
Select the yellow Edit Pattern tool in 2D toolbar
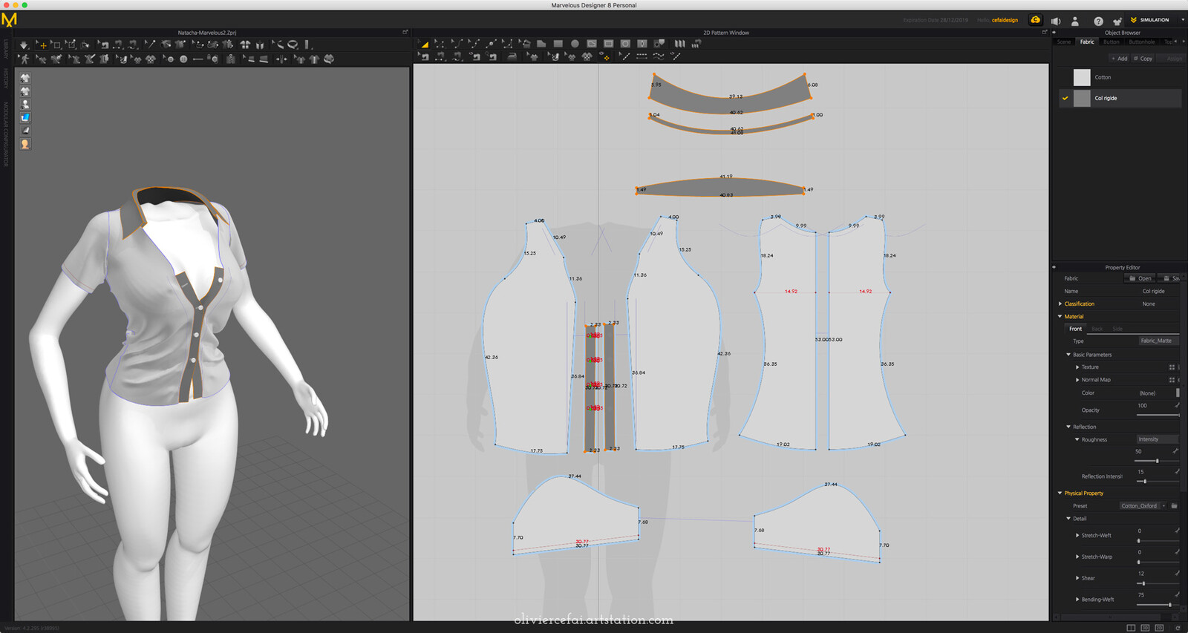pyautogui.click(x=425, y=45)
